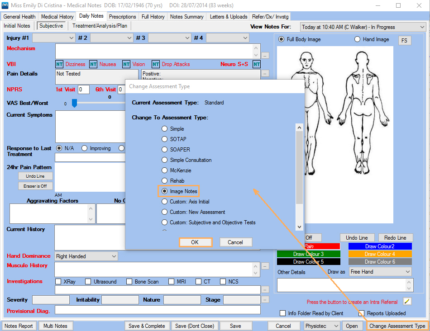This screenshot has height=331, width=430.
Task: Select Custom: New Assessment type
Action: (x=164, y=212)
